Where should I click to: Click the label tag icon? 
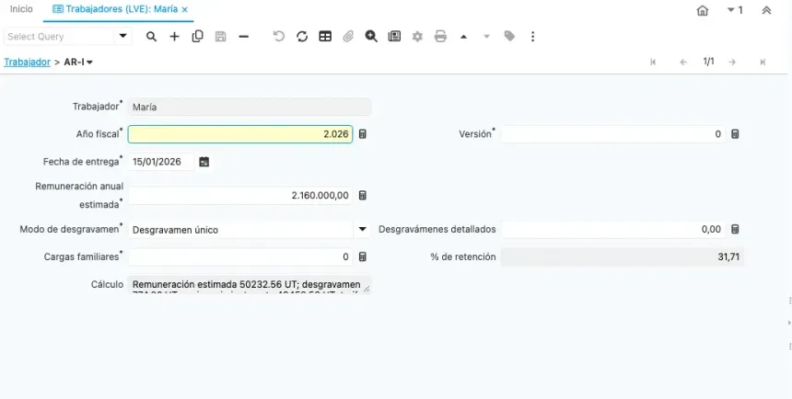(509, 36)
